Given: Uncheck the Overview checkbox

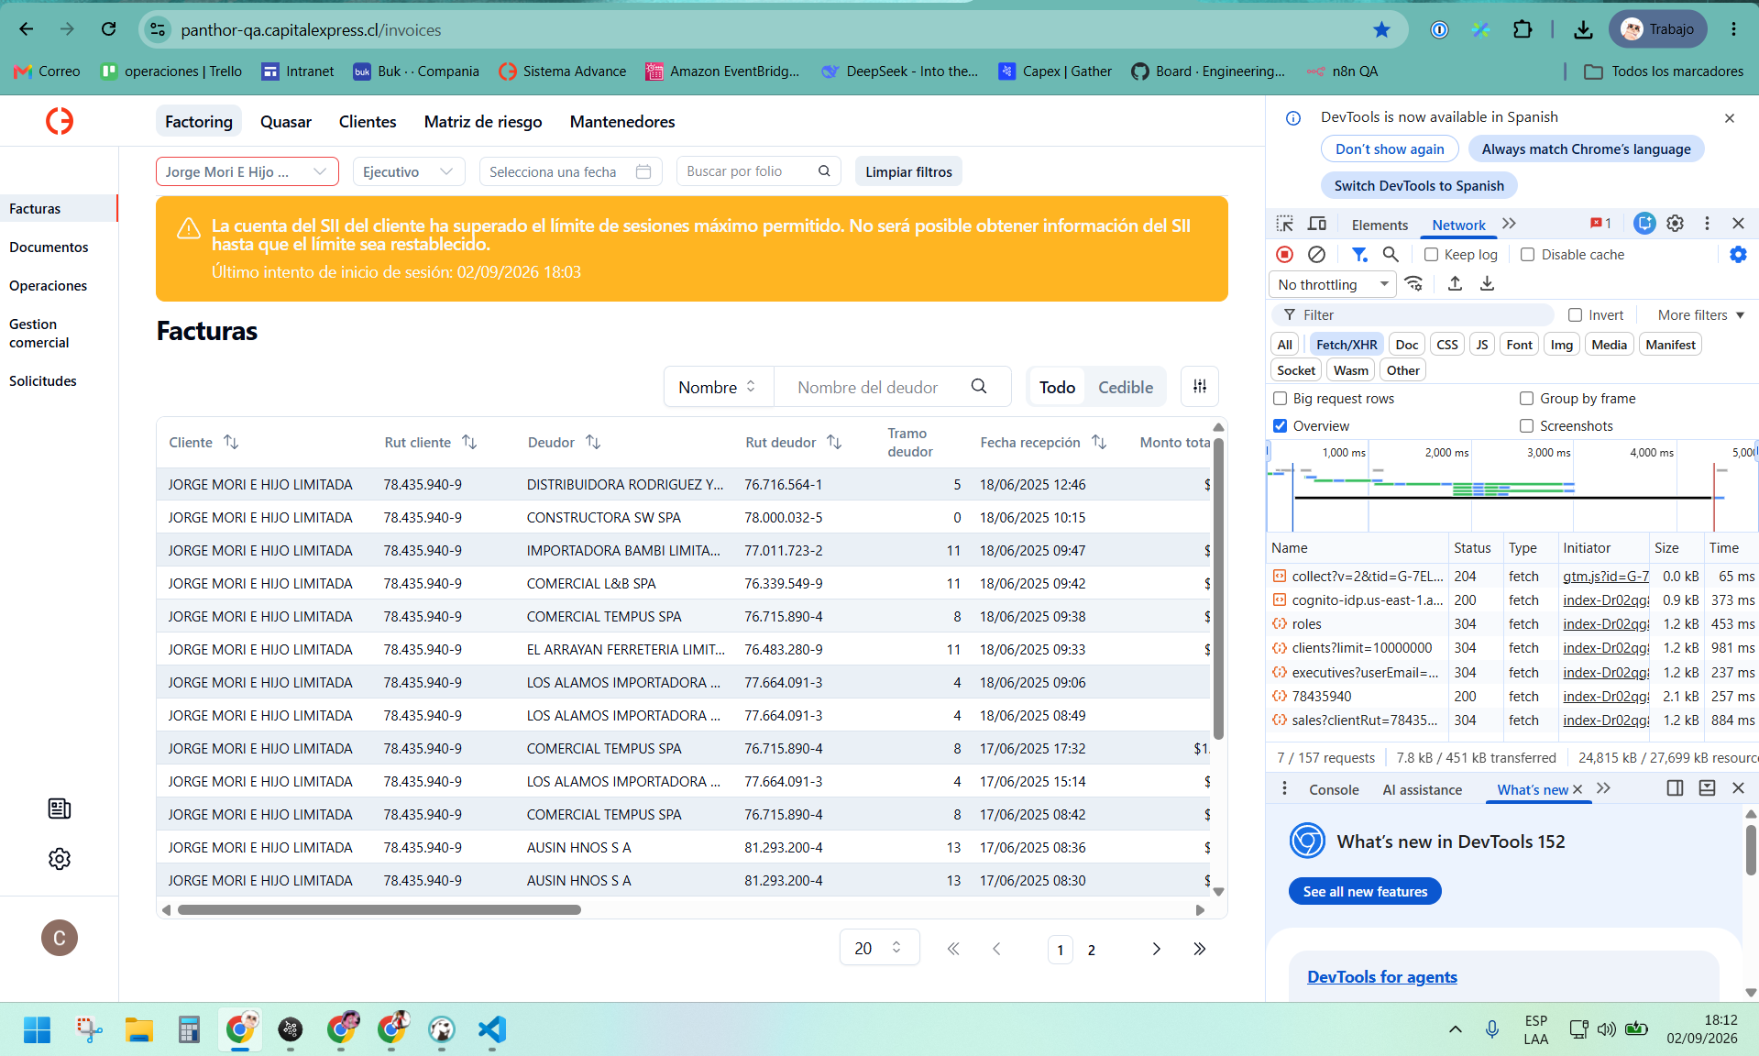Looking at the screenshot, I should (x=1280, y=426).
